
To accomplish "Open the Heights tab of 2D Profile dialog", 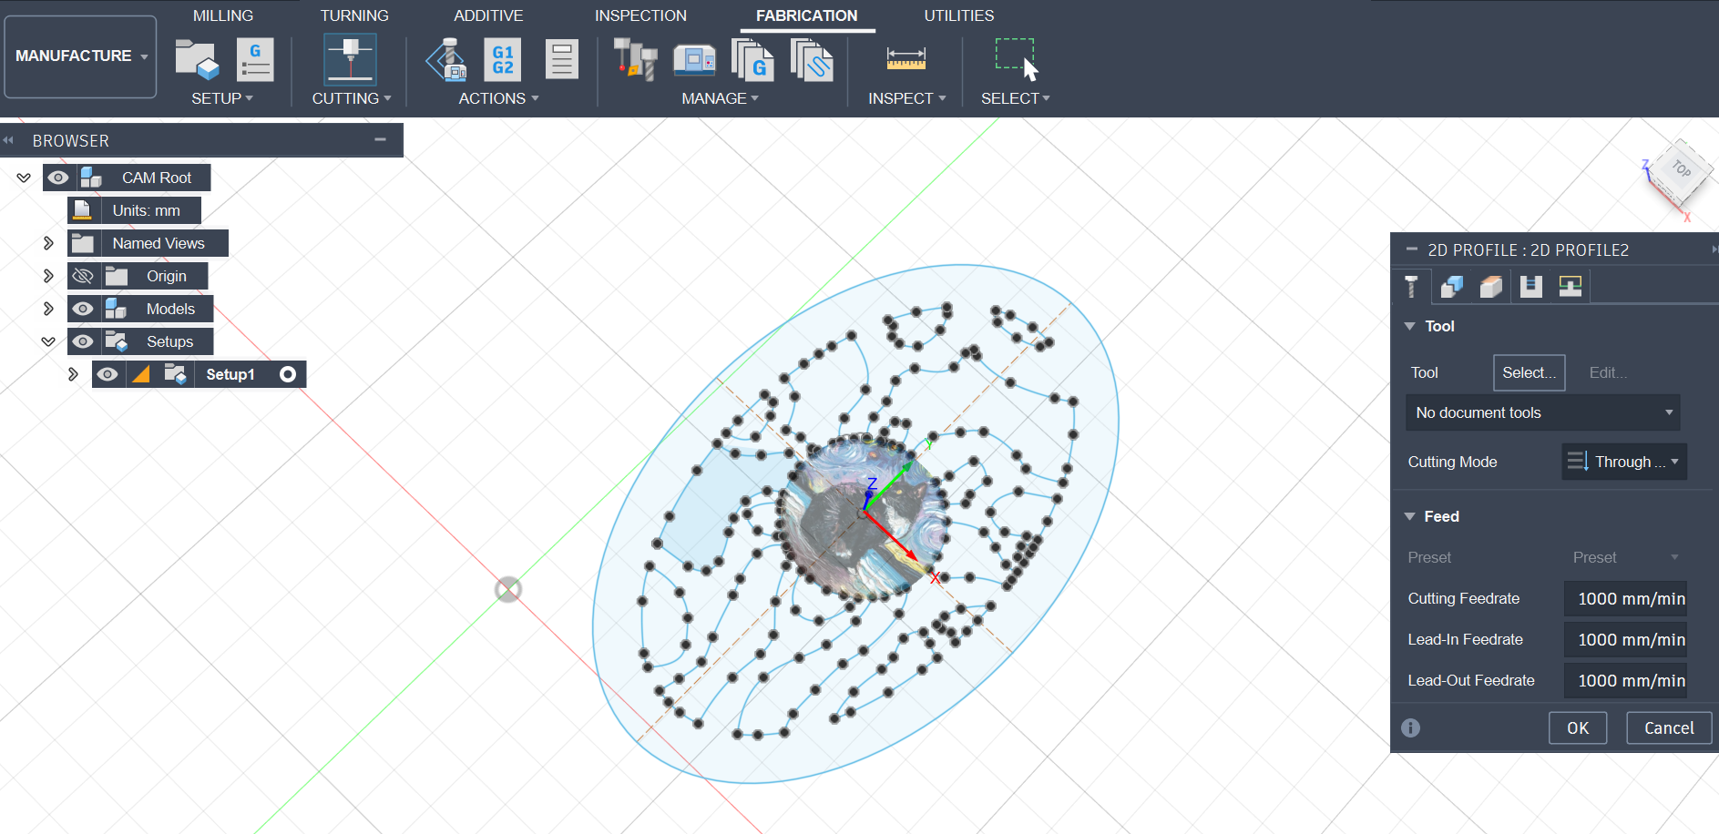I will pyautogui.click(x=1491, y=286).
